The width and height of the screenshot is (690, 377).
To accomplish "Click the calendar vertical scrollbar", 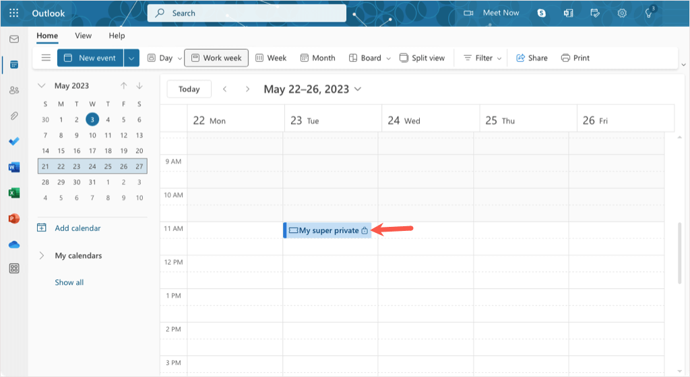I will 679,252.
